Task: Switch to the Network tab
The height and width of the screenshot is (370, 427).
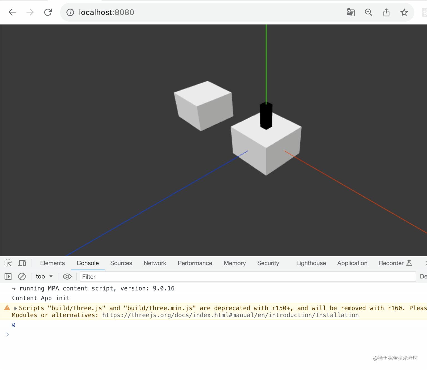Action: [155, 263]
